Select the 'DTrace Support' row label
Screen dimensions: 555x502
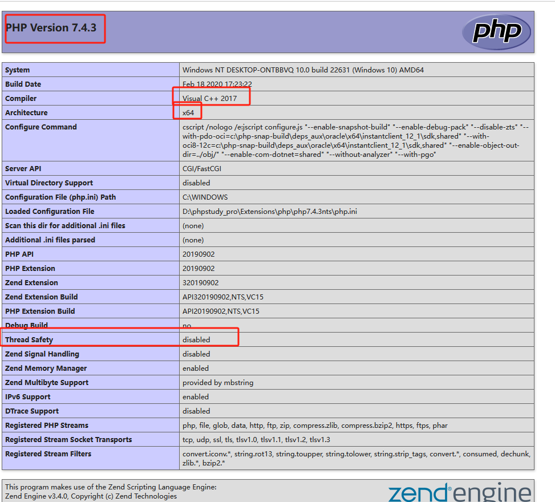tap(32, 411)
